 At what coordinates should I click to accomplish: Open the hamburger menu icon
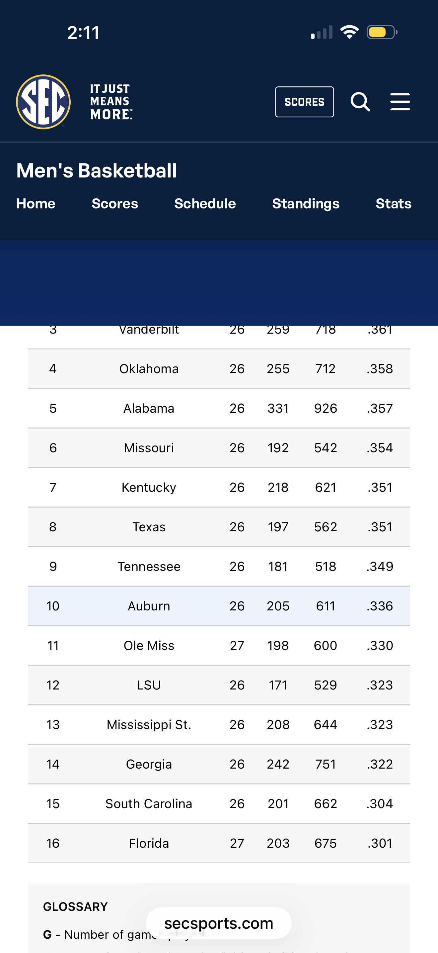pyautogui.click(x=400, y=102)
